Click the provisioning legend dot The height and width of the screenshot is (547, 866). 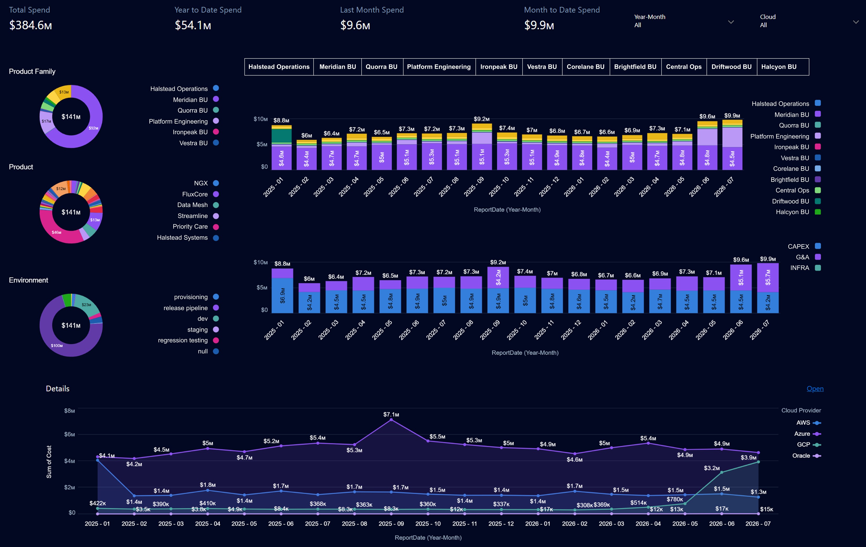click(x=216, y=297)
